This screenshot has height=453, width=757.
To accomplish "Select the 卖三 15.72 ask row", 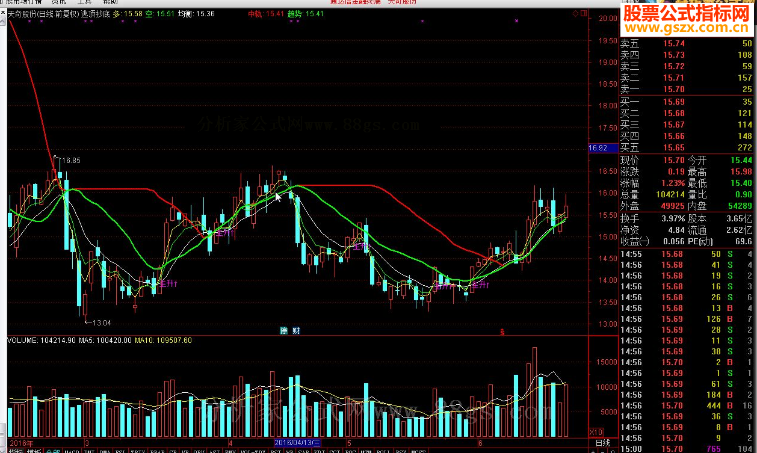I will click(687, 66).
